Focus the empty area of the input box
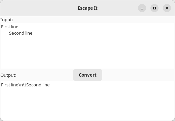Image resolution: width=175 pixels, height=121 pixels. (x=87, y=52)
